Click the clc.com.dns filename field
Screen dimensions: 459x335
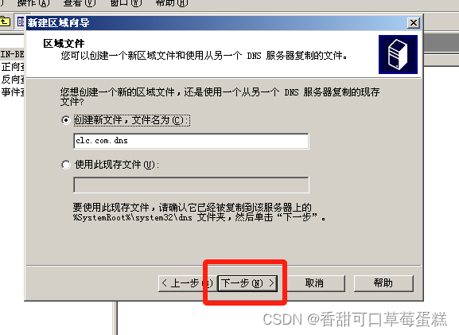[x=191, y=141]
